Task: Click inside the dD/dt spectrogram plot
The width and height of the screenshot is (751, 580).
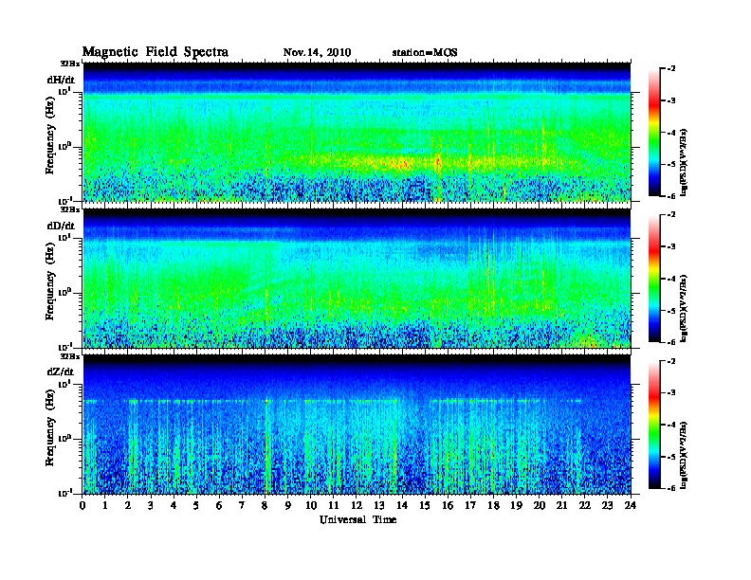Action: click(x=357, y=278)
